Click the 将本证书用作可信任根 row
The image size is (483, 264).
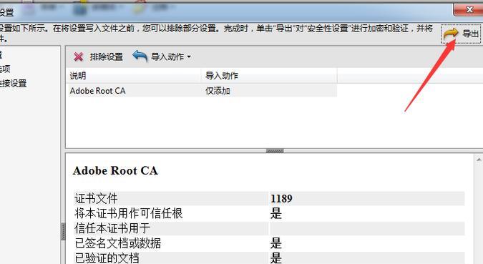(x=269, y=213)
